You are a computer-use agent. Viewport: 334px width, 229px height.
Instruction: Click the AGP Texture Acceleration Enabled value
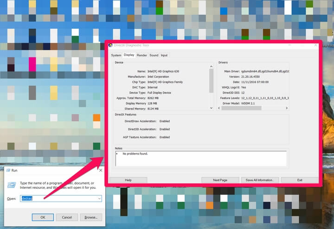pyautogui.click(x=165, y=137)
